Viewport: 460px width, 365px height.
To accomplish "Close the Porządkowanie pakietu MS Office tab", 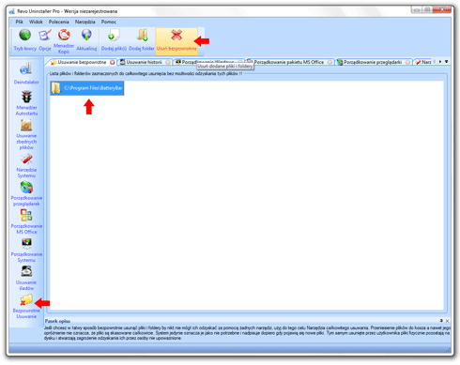I will (x=330, y=62).
